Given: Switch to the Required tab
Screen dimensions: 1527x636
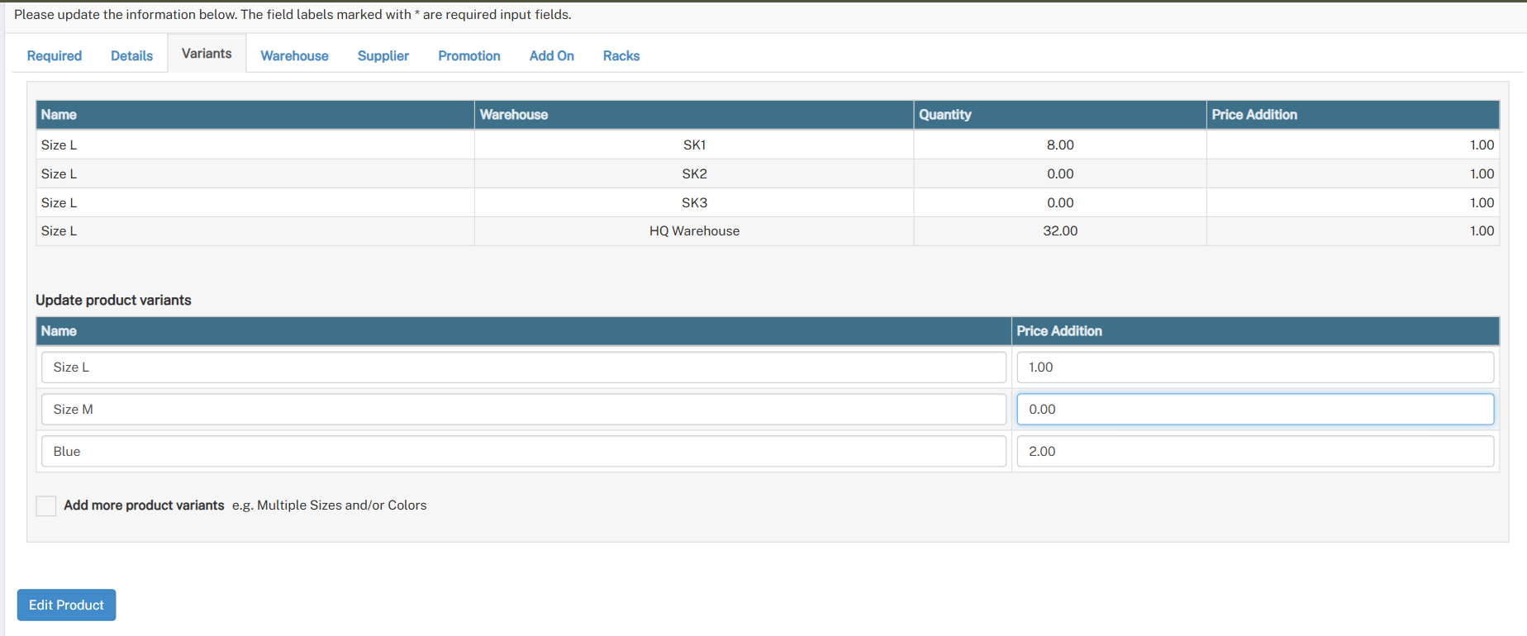Looking at the screenshot, I should pyautogui.click(x=55, y=55).
